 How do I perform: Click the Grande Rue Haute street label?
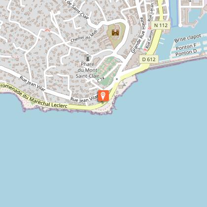138,35
